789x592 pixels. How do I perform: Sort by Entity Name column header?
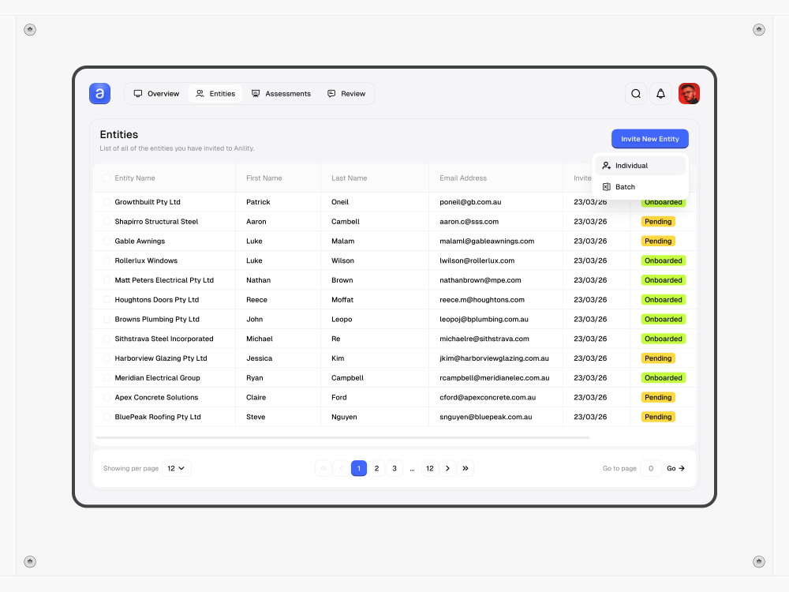point(135,178)
